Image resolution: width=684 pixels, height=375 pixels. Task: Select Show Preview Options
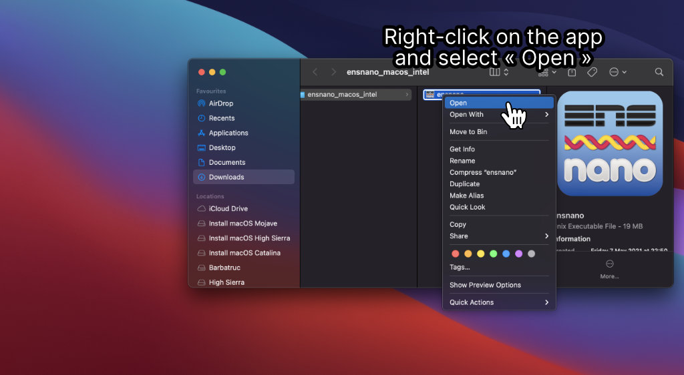(x=498, y=285)
